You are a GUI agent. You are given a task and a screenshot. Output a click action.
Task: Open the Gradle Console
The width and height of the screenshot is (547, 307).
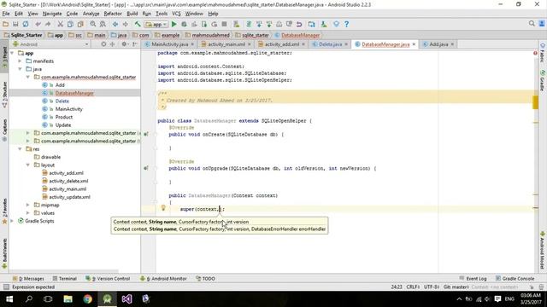click(515, 279)
